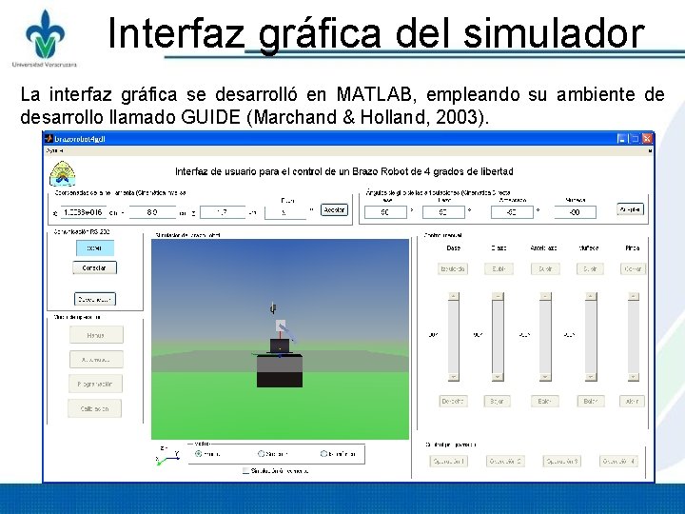This screenshot has height=514, width=685.
Task: Click the Base vertical slider track
Action: tap(454, 337)
